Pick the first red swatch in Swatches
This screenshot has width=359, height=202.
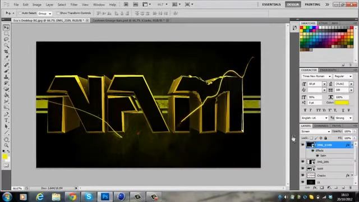pyautogui.click(x=302, y=27)
